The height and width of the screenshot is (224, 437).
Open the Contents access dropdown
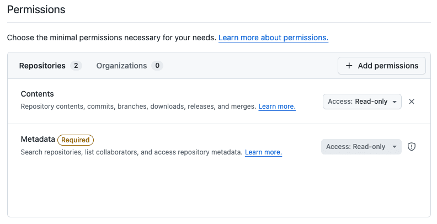pos(362,102)
